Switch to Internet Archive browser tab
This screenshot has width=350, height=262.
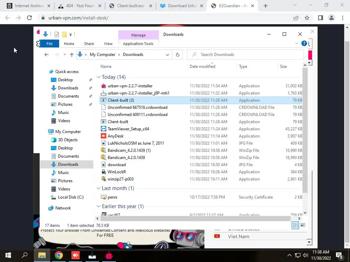click(x=29, y=6)
